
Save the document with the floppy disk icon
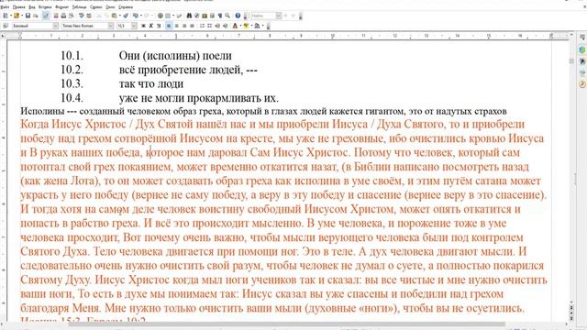[28, 16]
